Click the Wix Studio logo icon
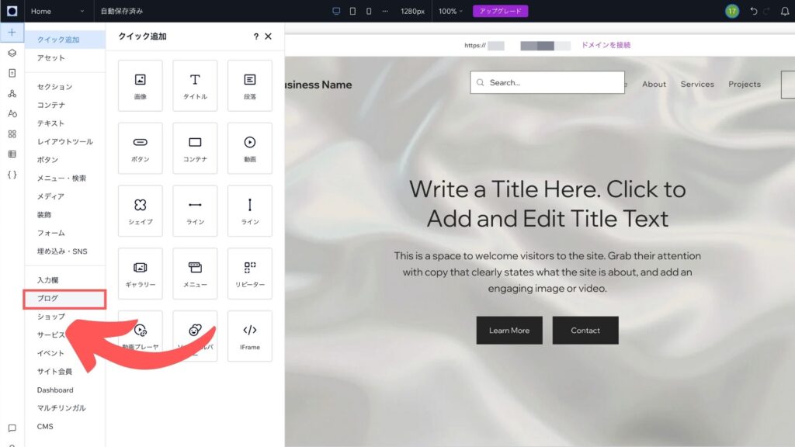 pos(12,11)
